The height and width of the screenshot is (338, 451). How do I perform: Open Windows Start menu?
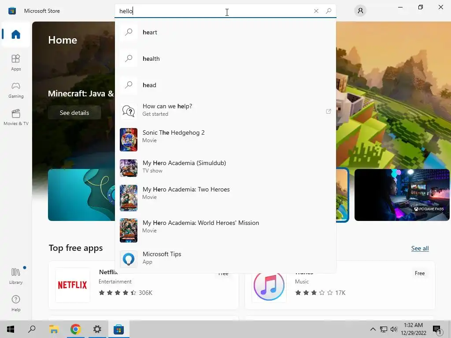(11, 329)
